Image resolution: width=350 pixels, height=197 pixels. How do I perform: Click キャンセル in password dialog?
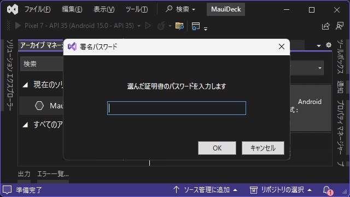coord(263,148)
